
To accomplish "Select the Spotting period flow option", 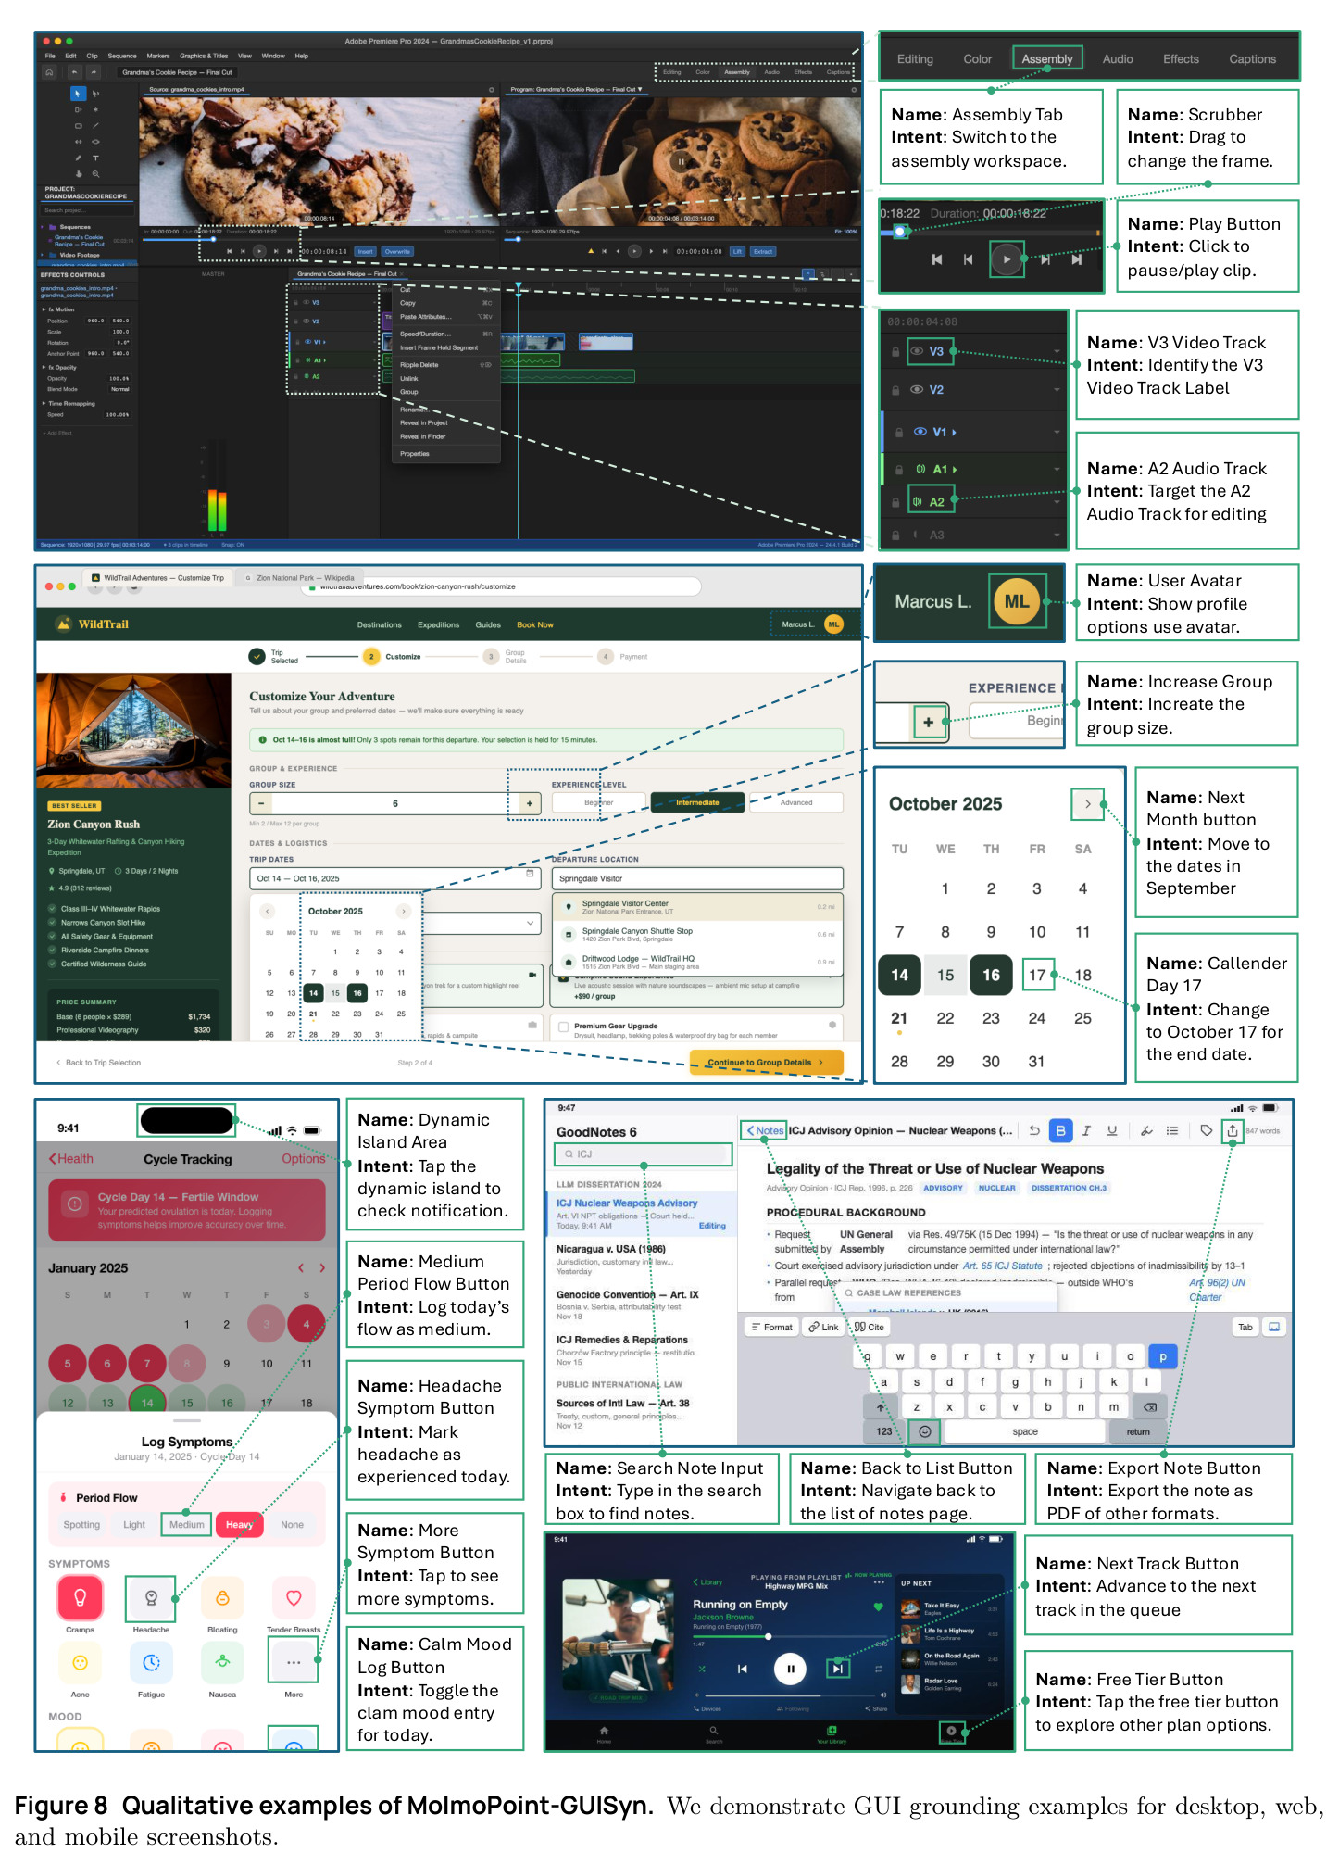I will coord(81,1525).
